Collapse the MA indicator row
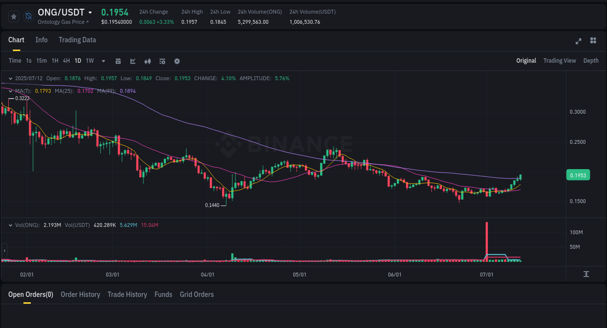This screenshot has height=328, width=607. click(x=10, y=91)
